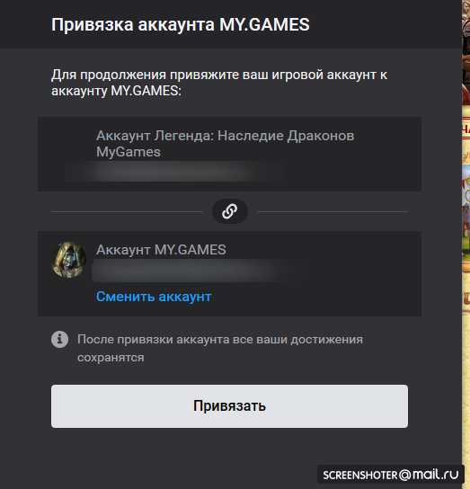The image size is (470, 489).
Task: Click the info icon beside achievements note
Action: pyautogui.click(x=60, y=339)
